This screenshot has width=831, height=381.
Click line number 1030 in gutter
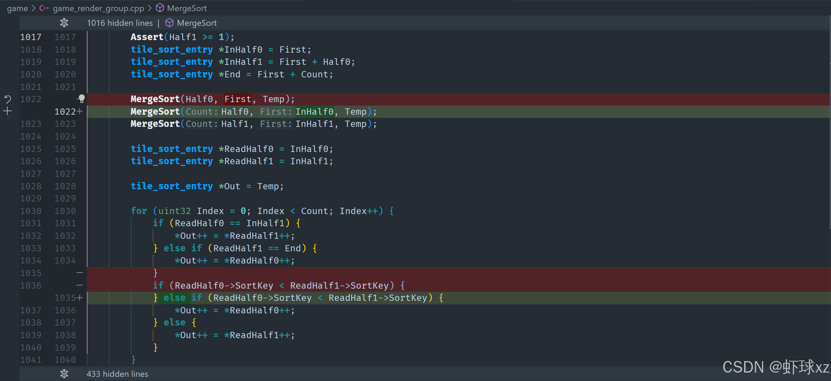pyautogui.click(x=31, y=211)
